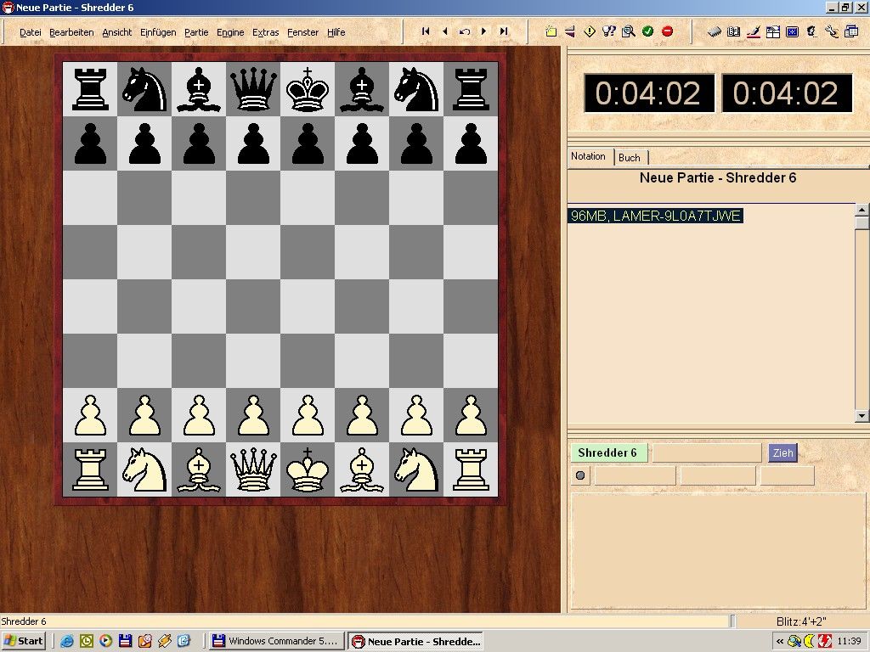
Task: Click the yellow new game icon
Action: 551,31
